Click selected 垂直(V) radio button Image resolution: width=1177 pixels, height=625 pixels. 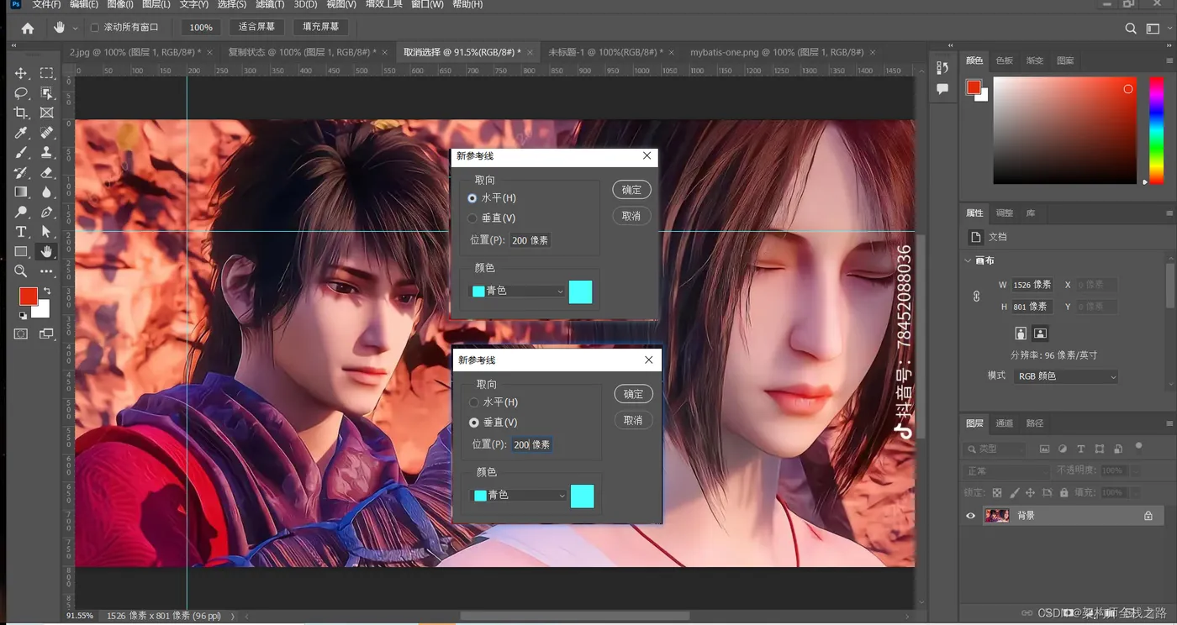[474, 423]
